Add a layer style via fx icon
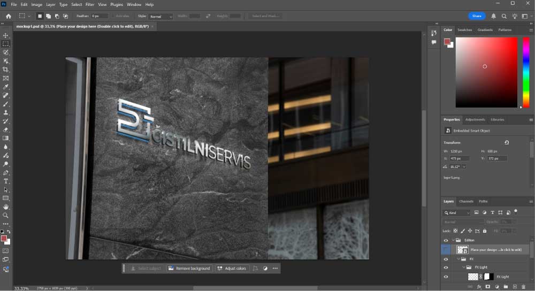 (479, 287)
